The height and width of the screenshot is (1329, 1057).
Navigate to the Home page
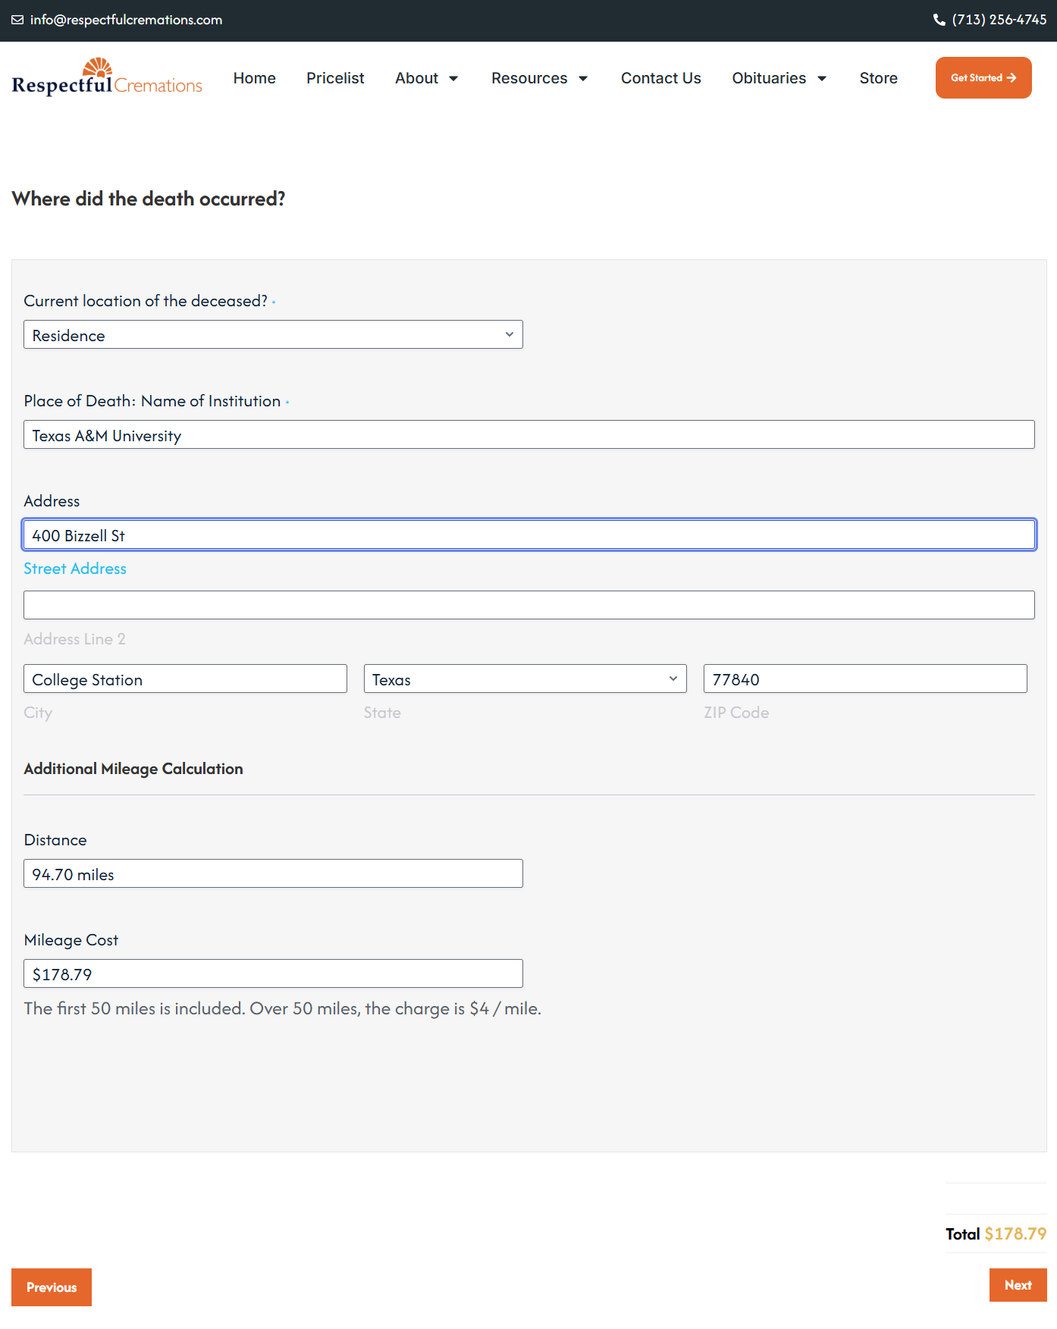(254, 78)
